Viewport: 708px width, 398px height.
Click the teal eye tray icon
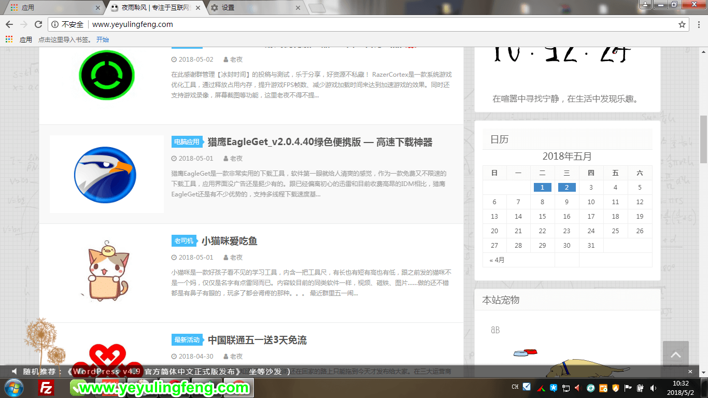tap(591, 388)
